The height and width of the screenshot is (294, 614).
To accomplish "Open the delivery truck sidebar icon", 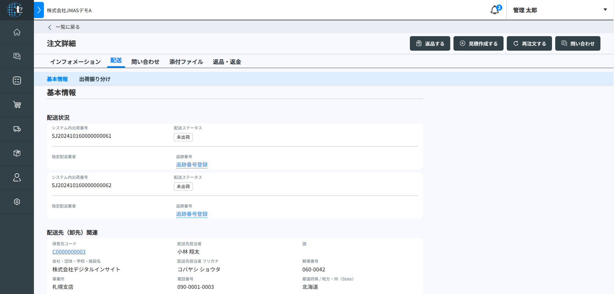I will pos(17,129).
